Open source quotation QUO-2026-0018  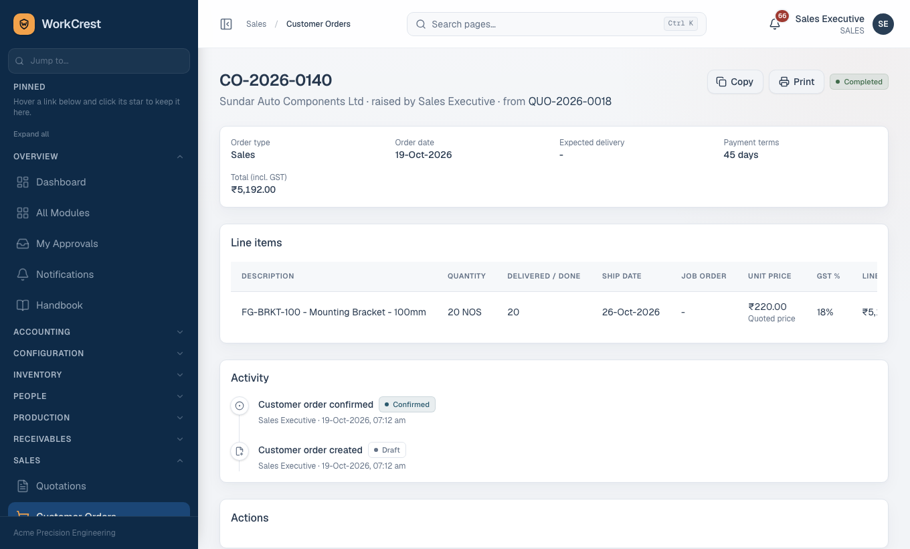pyautogui.click(x=570, y=102)
